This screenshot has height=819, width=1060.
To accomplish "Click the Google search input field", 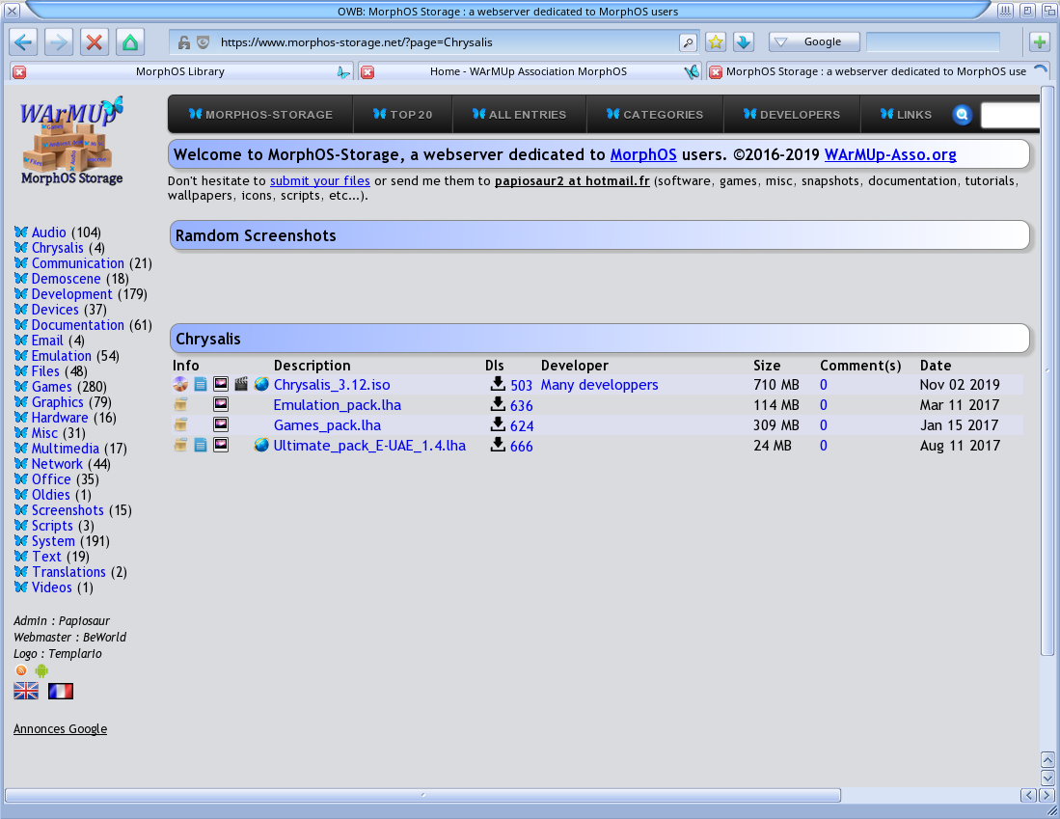I will tap(933, 41).
